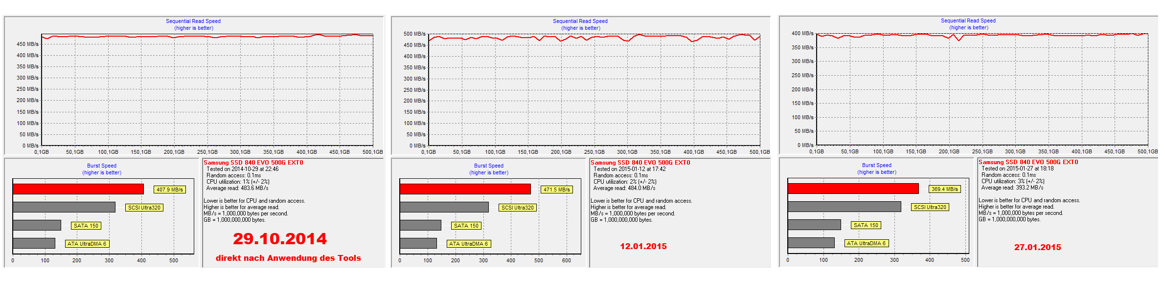Click 'Burst Speed' title in the 369.4 MB/s panel

tap(877, 165)
